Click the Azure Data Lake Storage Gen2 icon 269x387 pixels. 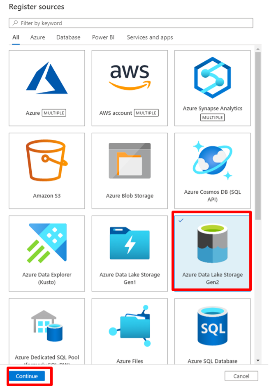[213, 243]
